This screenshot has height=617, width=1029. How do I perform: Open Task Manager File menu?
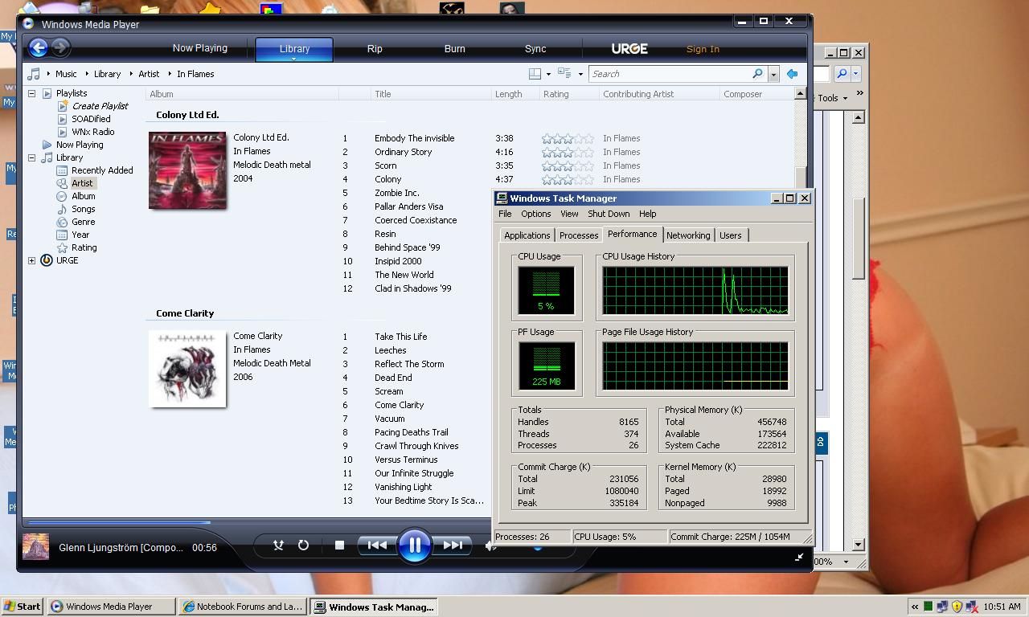[x=505, y=214]
